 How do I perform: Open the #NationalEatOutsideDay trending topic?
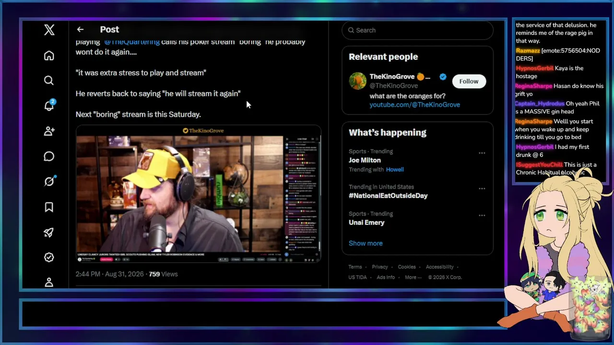click(x=388, y=195)
